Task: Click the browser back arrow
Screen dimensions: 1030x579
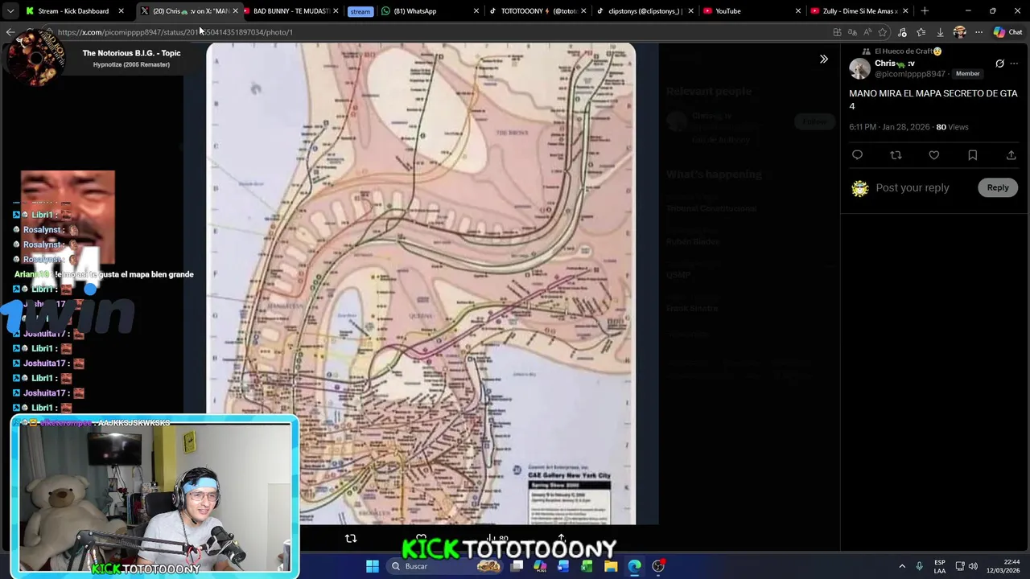Action: 10,32
